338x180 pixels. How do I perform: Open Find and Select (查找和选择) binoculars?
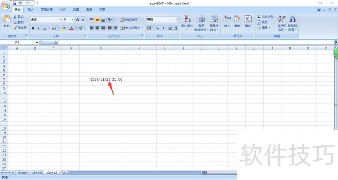tap(292, 23)
